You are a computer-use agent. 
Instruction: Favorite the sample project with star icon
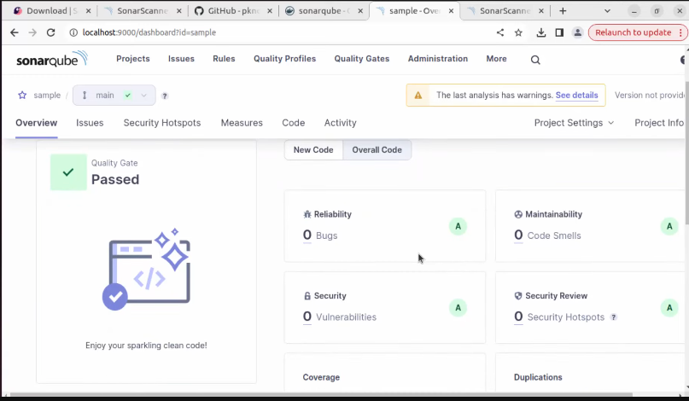point(22,96)
